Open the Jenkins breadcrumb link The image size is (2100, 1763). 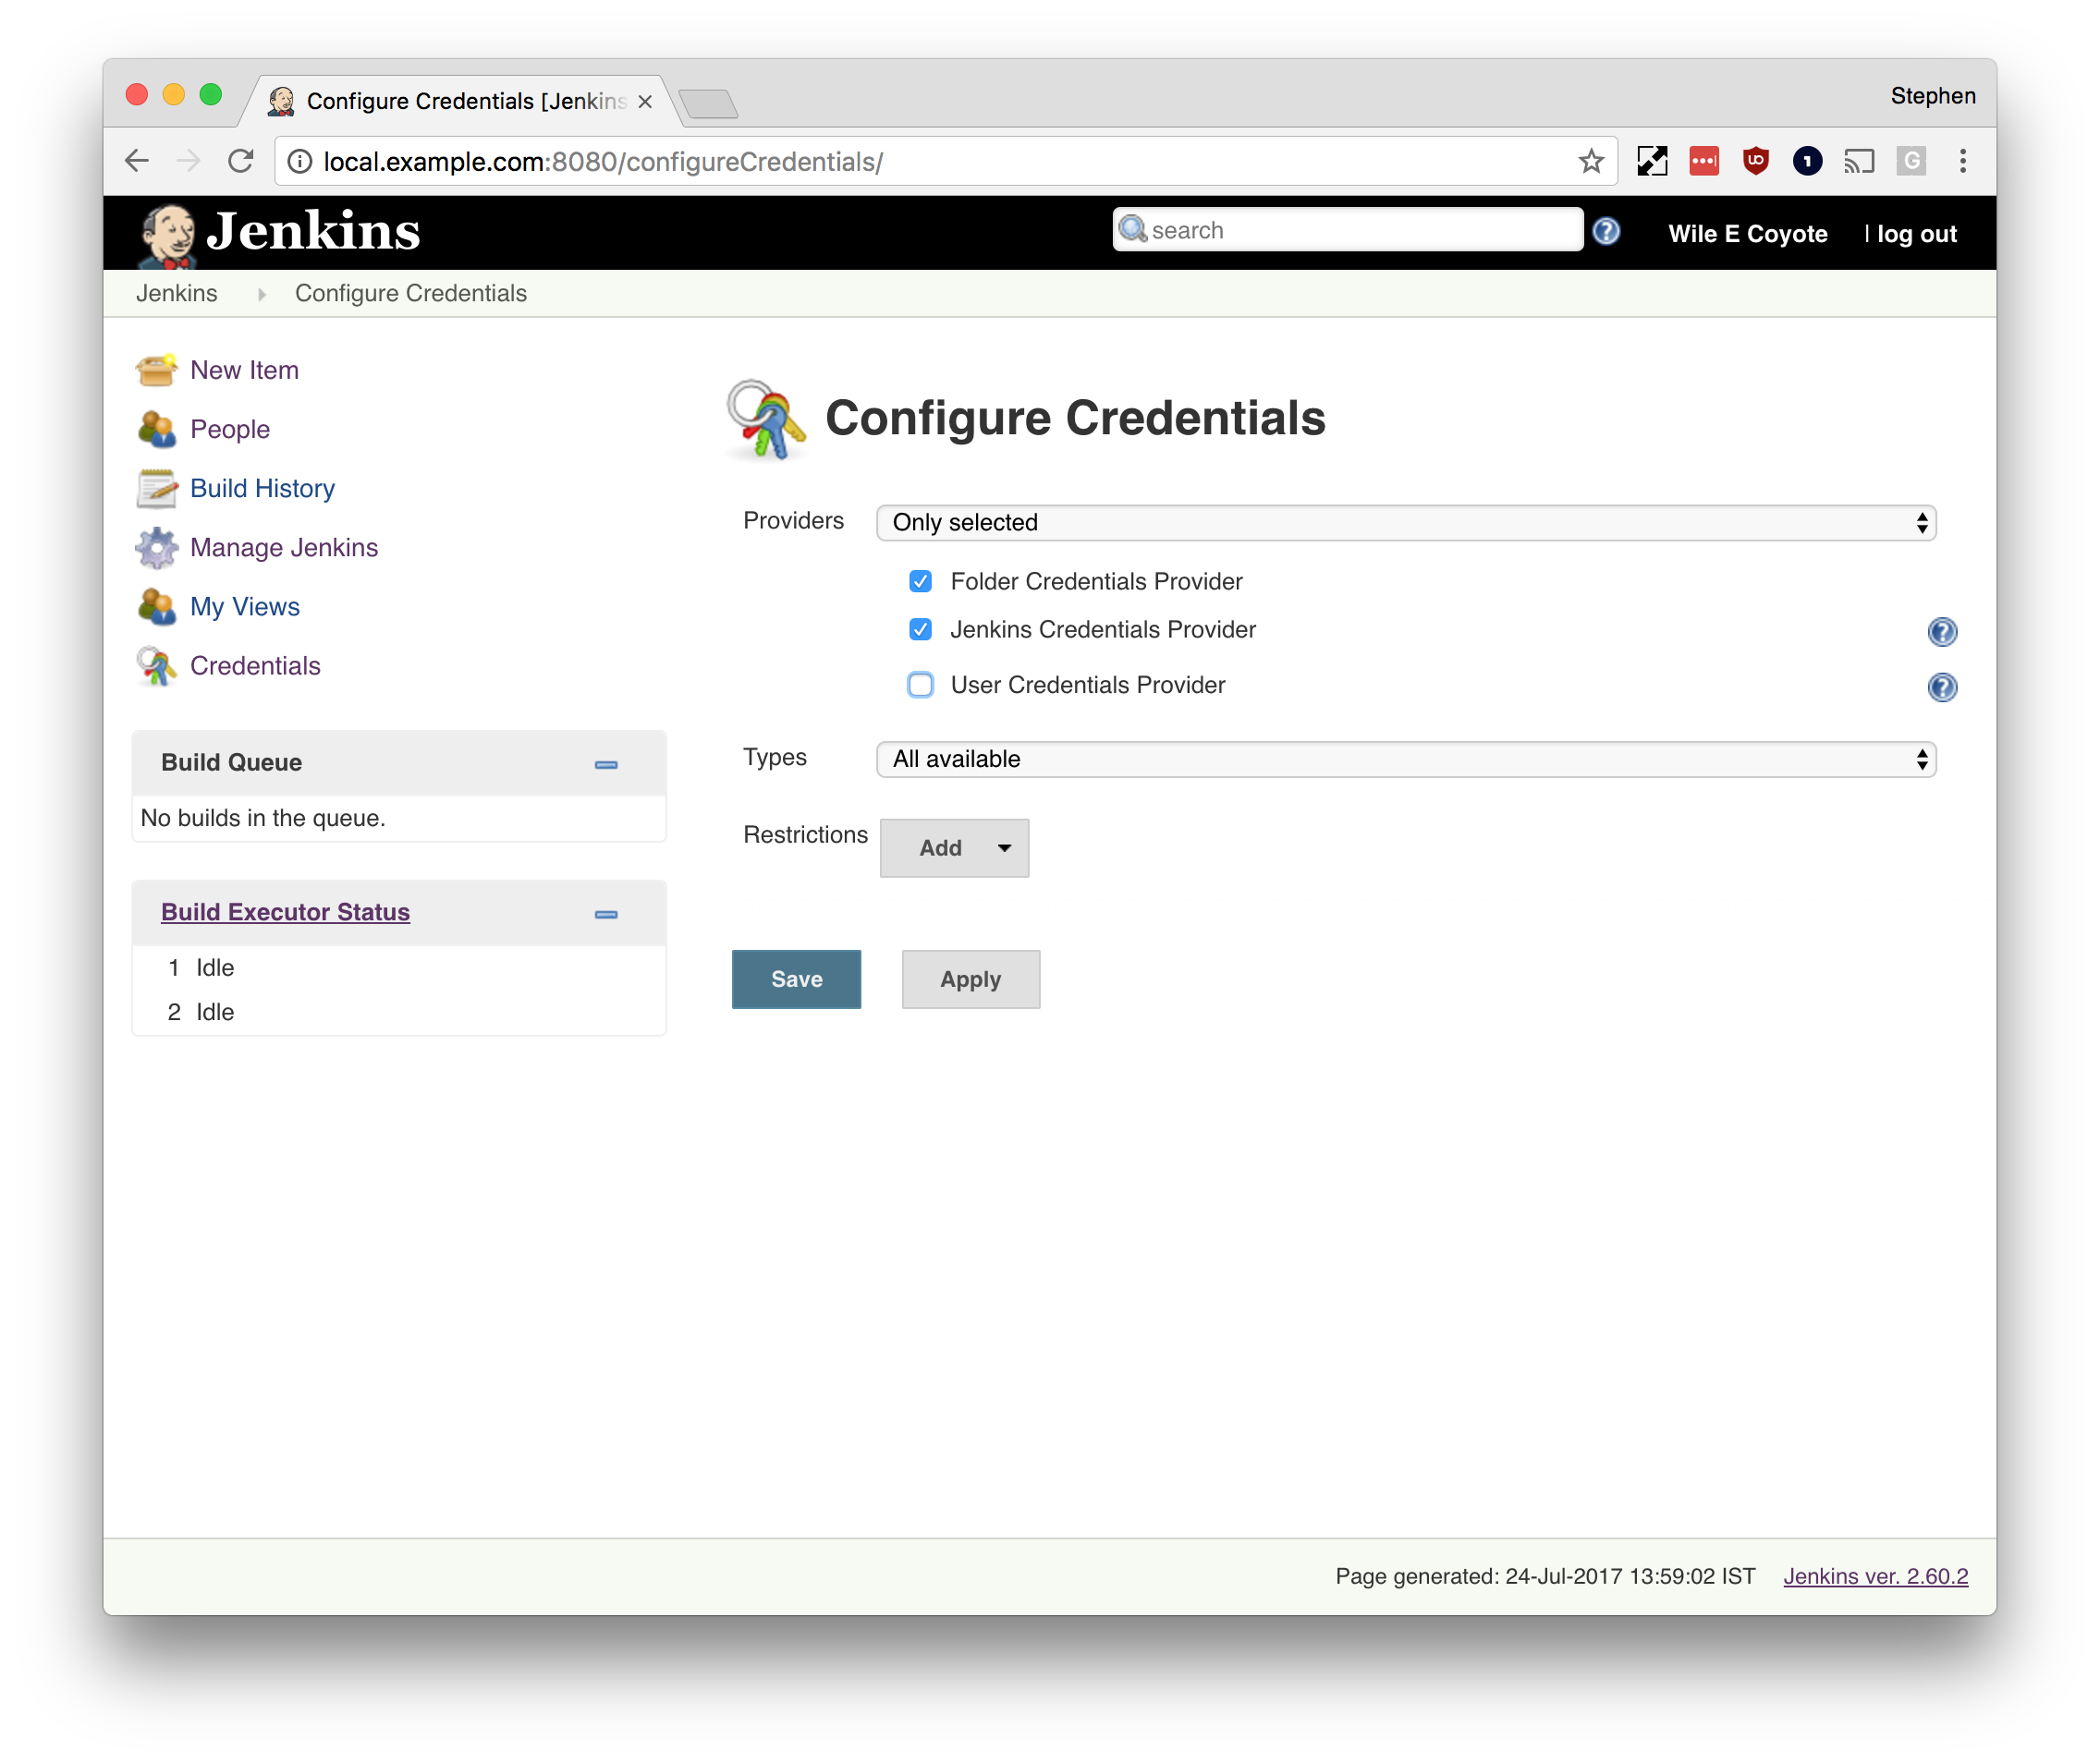(x=177, y=292)
